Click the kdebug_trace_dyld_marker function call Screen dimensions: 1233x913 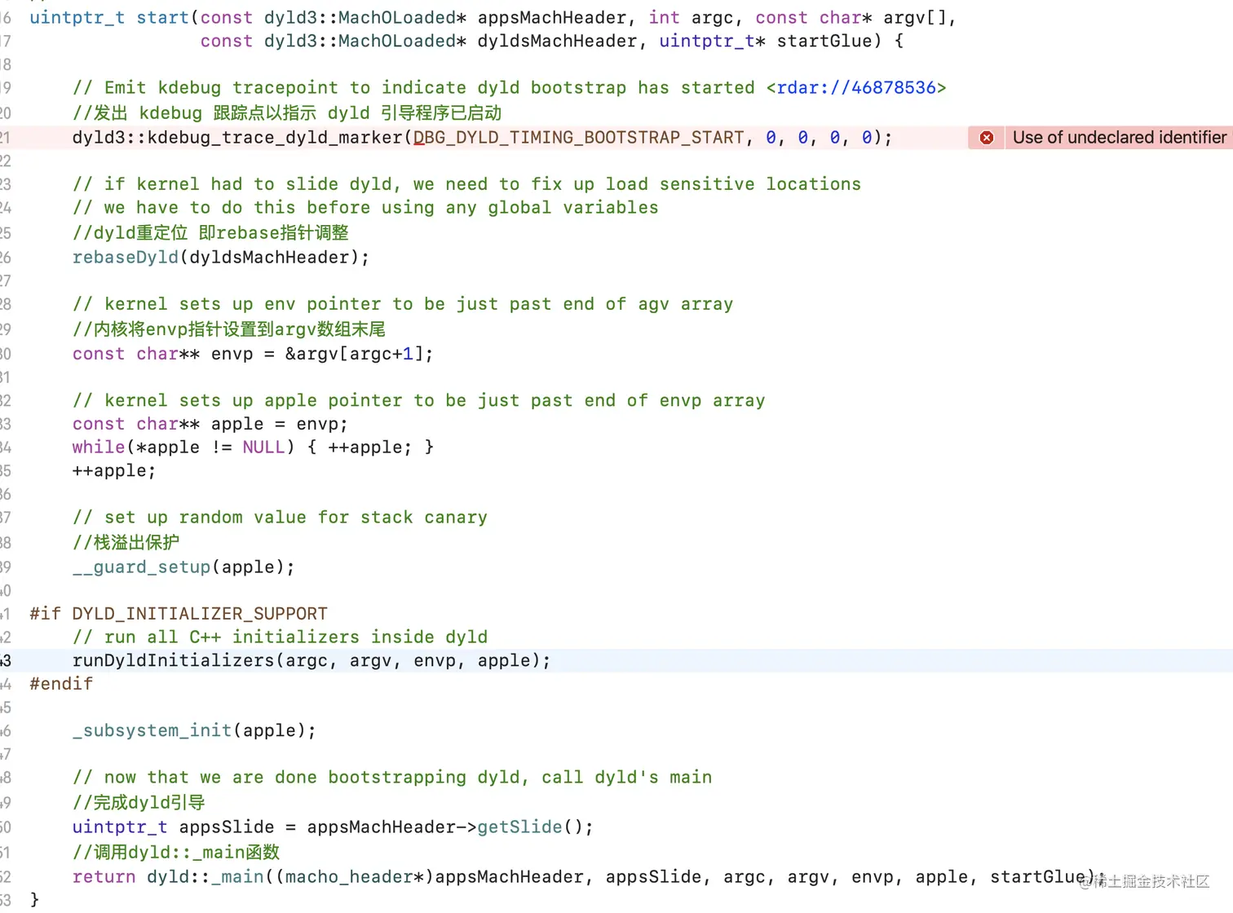click(x=275, y=138)
